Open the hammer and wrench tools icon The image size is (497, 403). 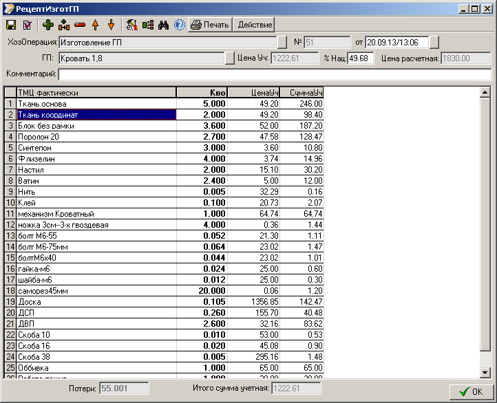pyautogui.click(x=132, y=25)
